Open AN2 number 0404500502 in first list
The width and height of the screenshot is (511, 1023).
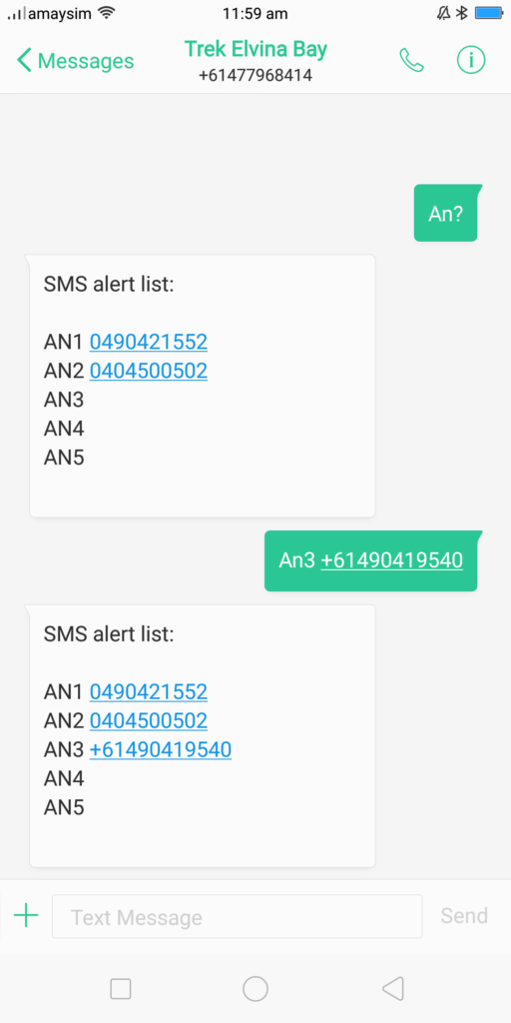pos(149,372)
